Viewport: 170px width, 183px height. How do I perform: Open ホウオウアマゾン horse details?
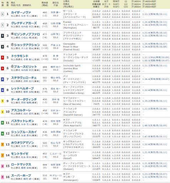(22, 143)
